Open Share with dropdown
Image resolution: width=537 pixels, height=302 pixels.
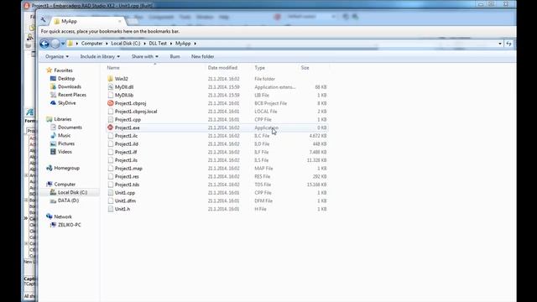[x=145, y=56]
